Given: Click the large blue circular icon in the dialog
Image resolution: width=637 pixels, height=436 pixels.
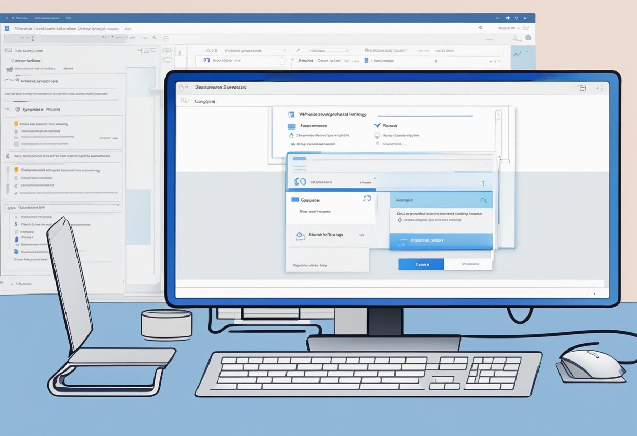Looking at the screenshot, I should 300,182.
